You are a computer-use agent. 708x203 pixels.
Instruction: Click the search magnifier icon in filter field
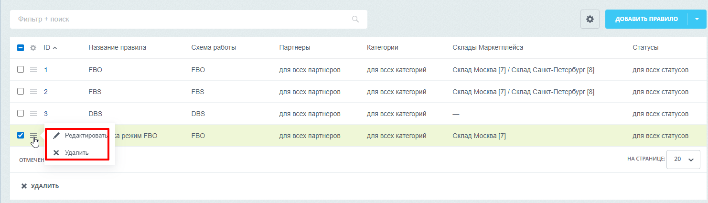pyautogui.click(x=355, y=20)
